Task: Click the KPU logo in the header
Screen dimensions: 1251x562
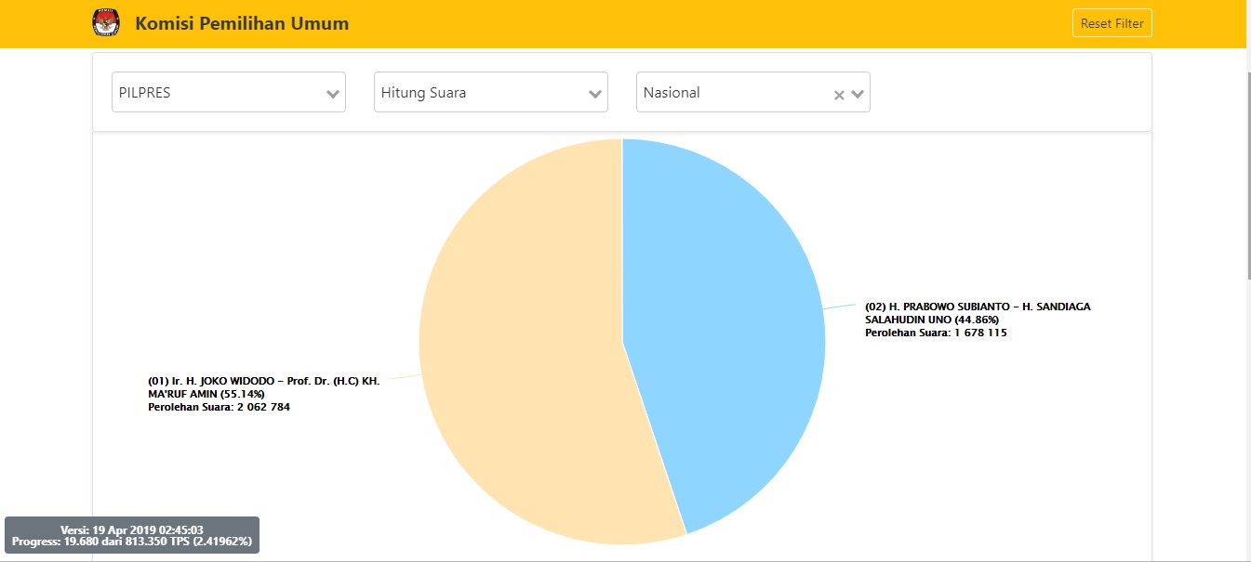Action: click(106, 23)
